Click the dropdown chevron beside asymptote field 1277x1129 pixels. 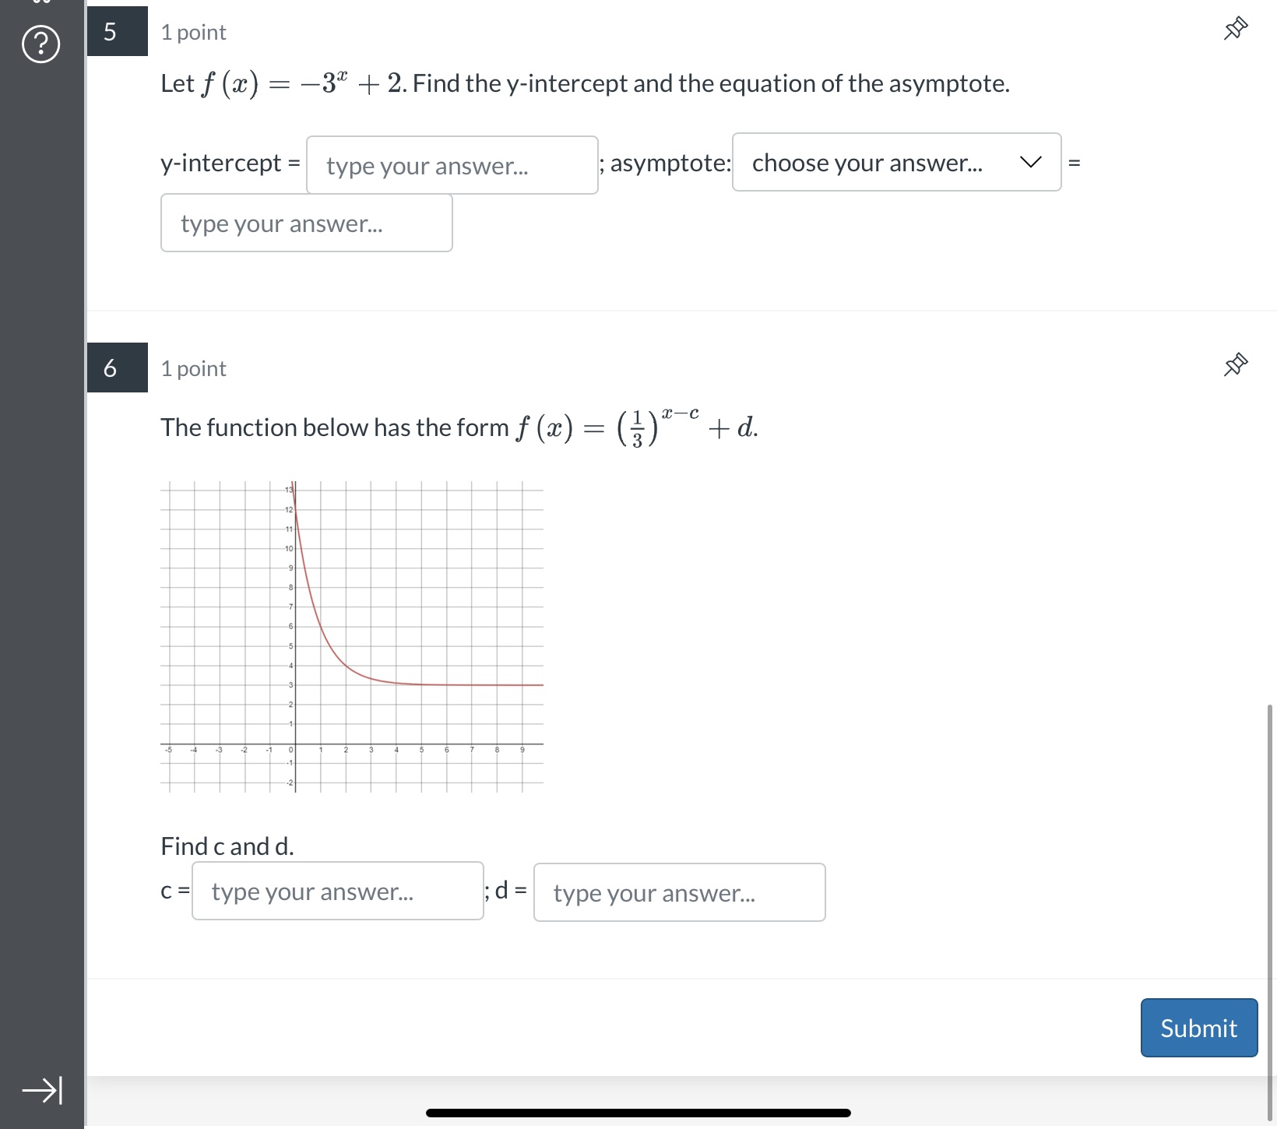1030,163
